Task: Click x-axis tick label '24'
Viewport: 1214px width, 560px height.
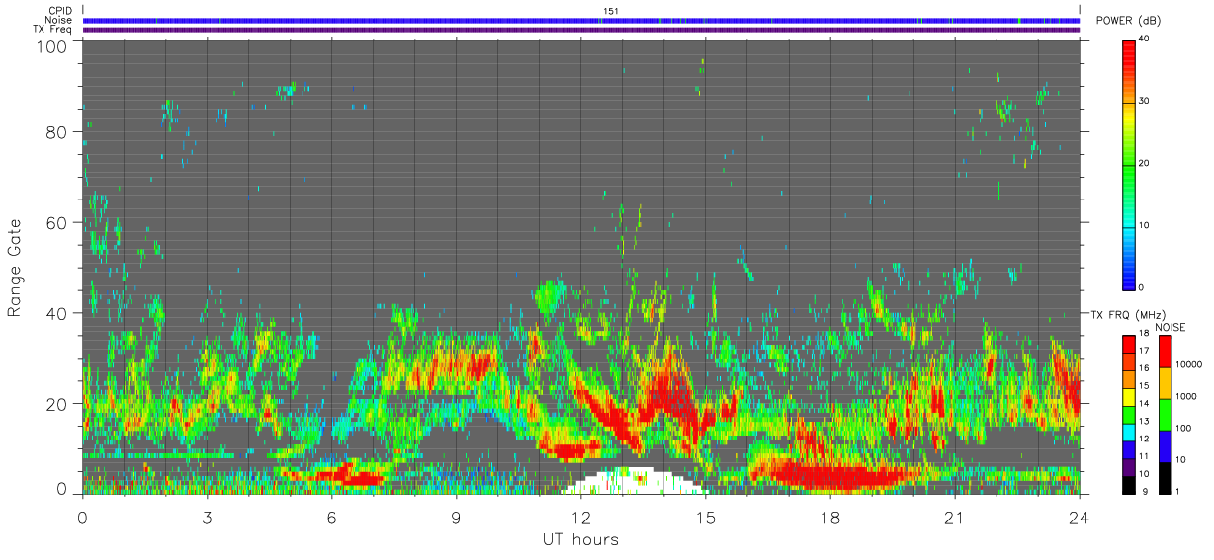Action: point(1079,518)
